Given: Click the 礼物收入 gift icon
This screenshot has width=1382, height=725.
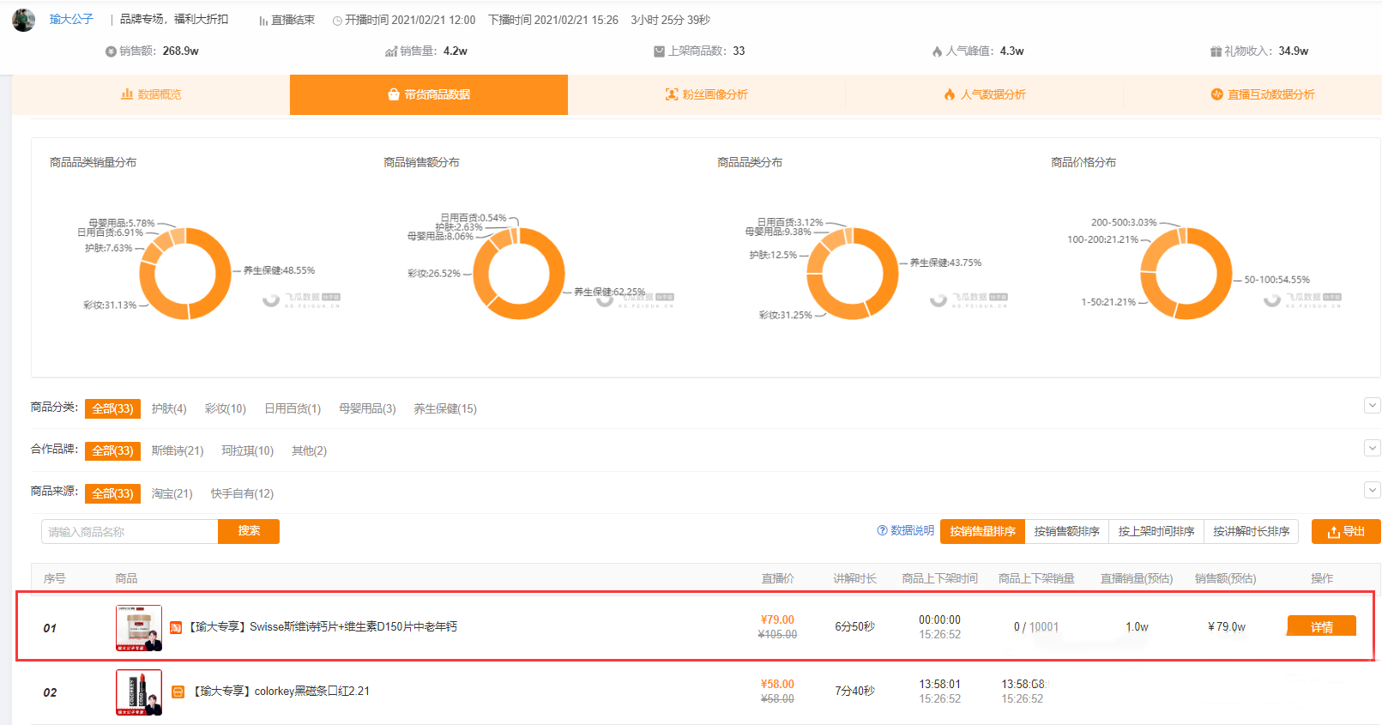Looking at the screenshot, I should click(1216, 51).
